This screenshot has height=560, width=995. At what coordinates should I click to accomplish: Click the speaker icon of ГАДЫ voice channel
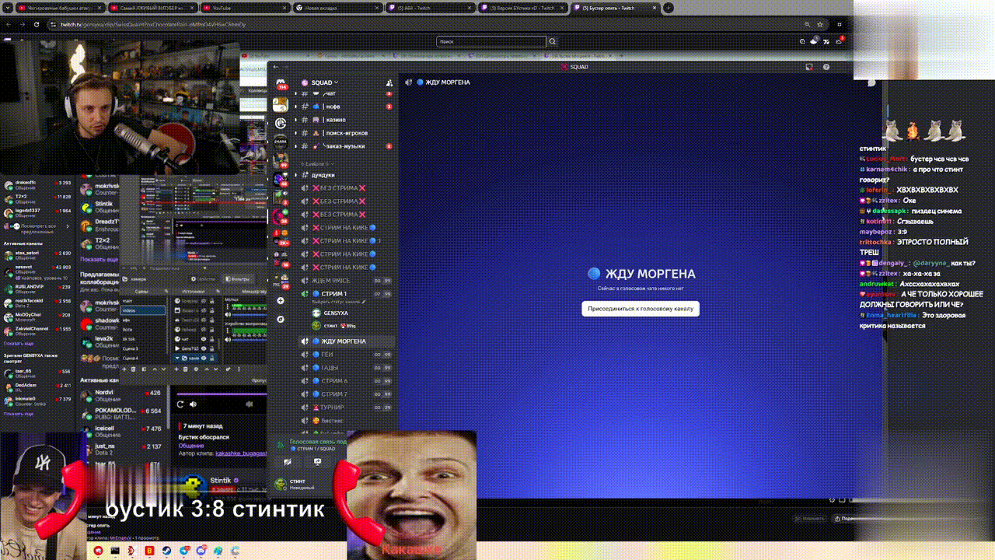pyautogui.click(x=305, y=368)
